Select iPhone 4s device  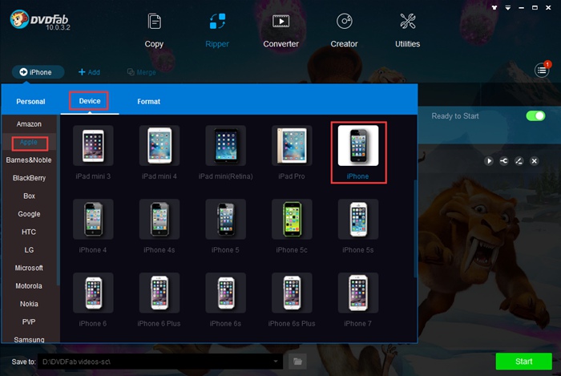coord(159,226)
